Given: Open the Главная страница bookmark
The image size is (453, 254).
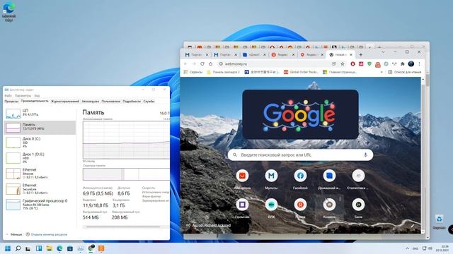Looking at the screenshot, I should tap(340, 72).
